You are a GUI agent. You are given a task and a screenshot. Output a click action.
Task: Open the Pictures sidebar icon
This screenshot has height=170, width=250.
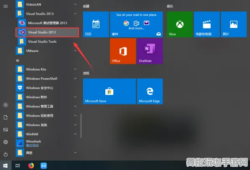coord(5,129)
